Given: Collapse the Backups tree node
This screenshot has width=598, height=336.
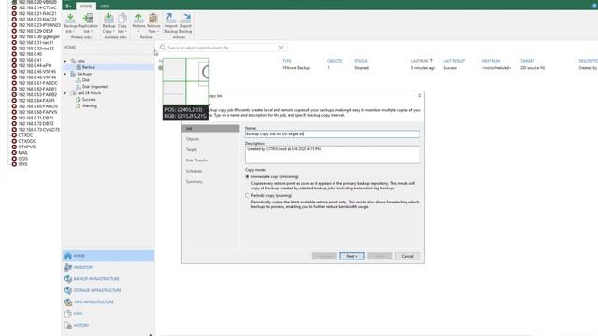Looking at the screenshot, I should click(65, 74).
